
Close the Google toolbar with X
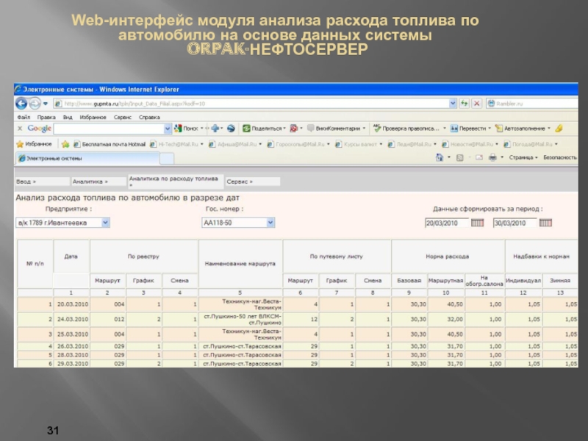tap(20, 128)
